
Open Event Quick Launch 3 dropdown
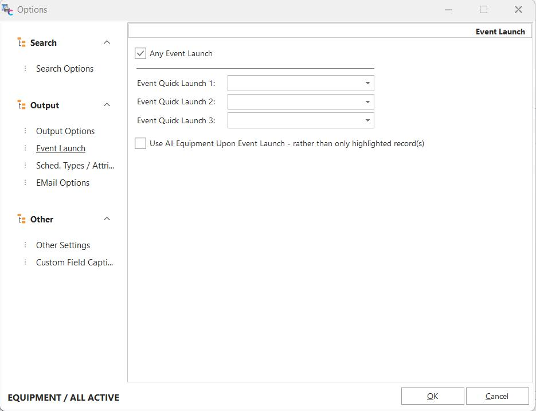367,120
